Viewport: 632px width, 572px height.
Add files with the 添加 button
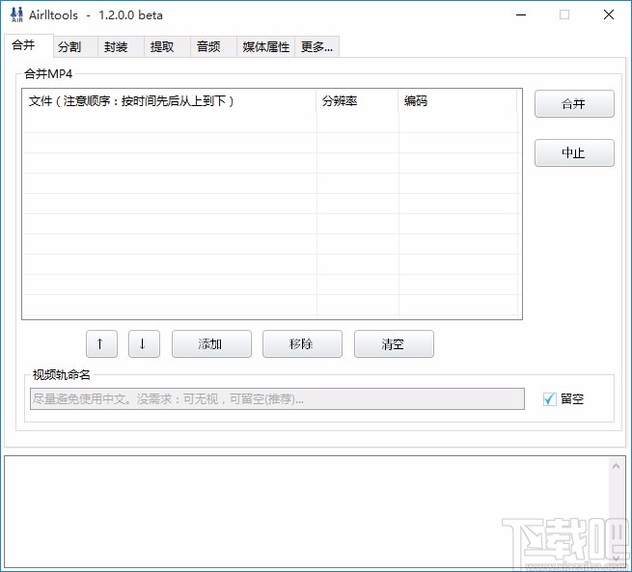point(211,344)
